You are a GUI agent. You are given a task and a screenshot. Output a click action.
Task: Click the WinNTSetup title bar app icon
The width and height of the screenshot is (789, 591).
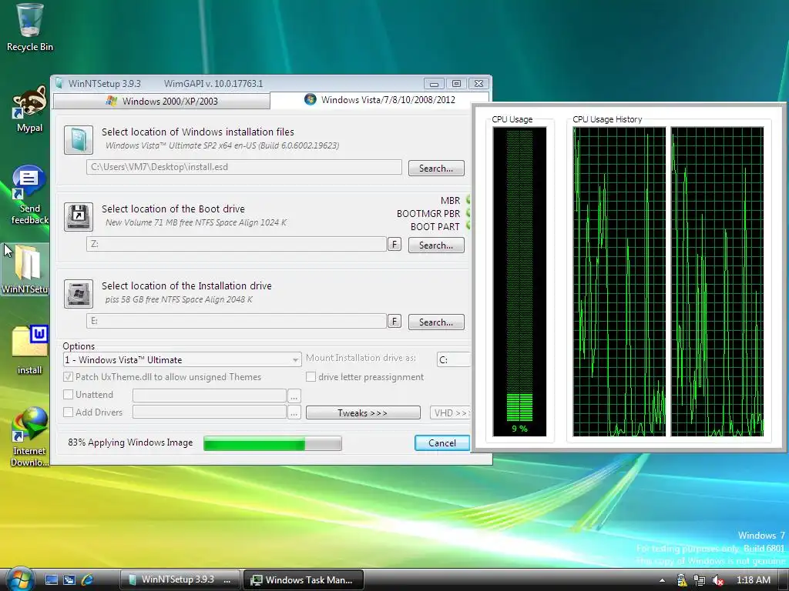click(x=59, y=83)
